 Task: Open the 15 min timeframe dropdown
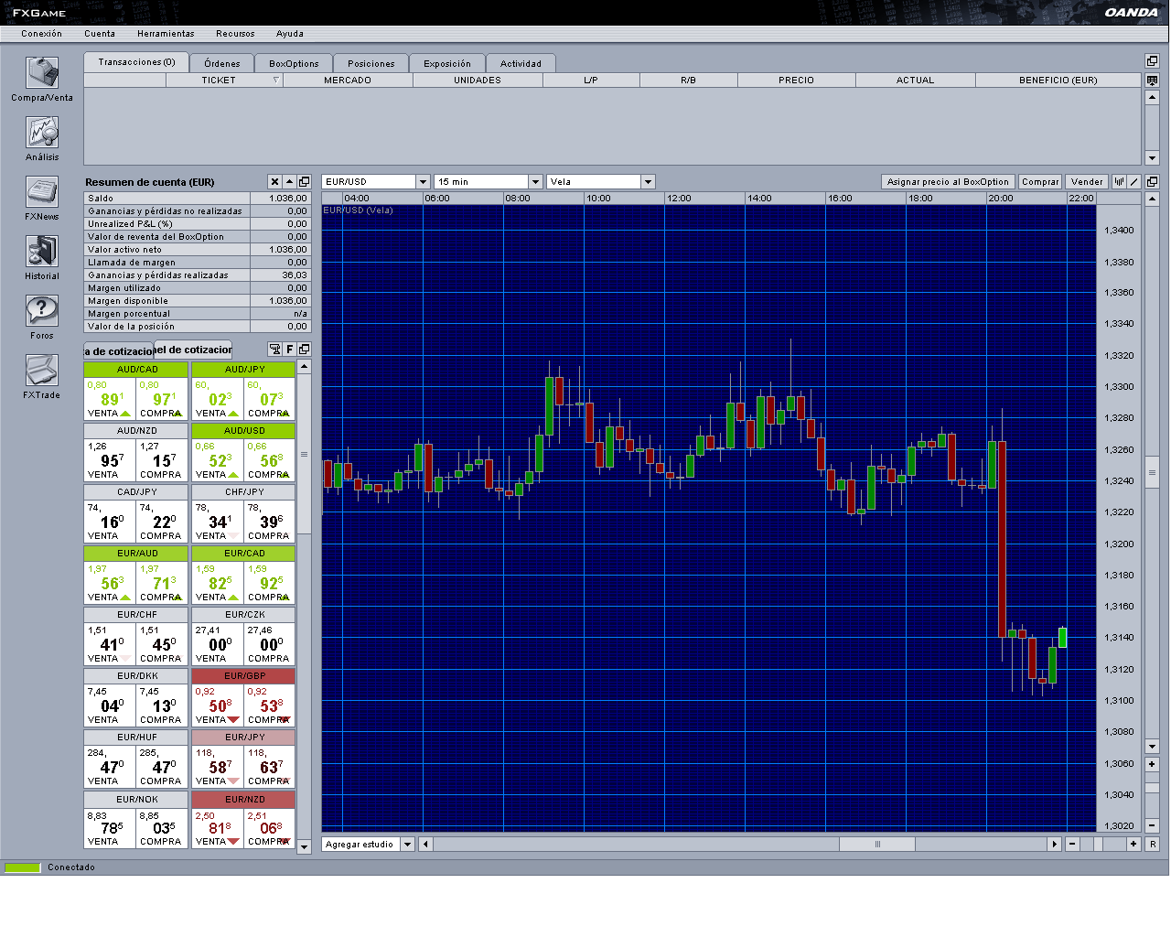(x=535, y=182)
